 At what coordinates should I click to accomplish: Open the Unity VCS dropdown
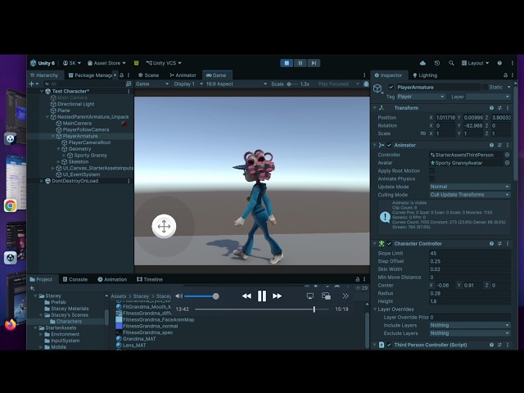(x=164, y=63)
